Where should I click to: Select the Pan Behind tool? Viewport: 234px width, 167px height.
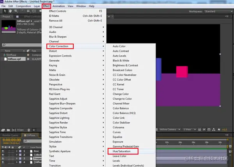pos(34,11)
